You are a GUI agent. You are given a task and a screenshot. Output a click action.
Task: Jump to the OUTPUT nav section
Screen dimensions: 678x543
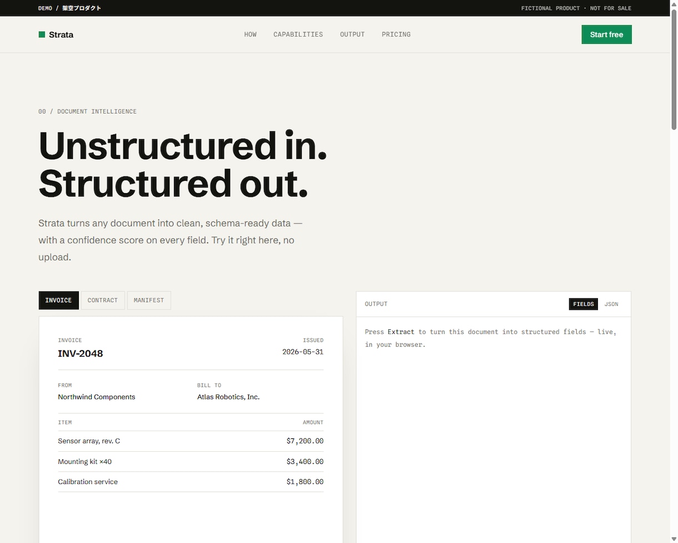[352, 34]
